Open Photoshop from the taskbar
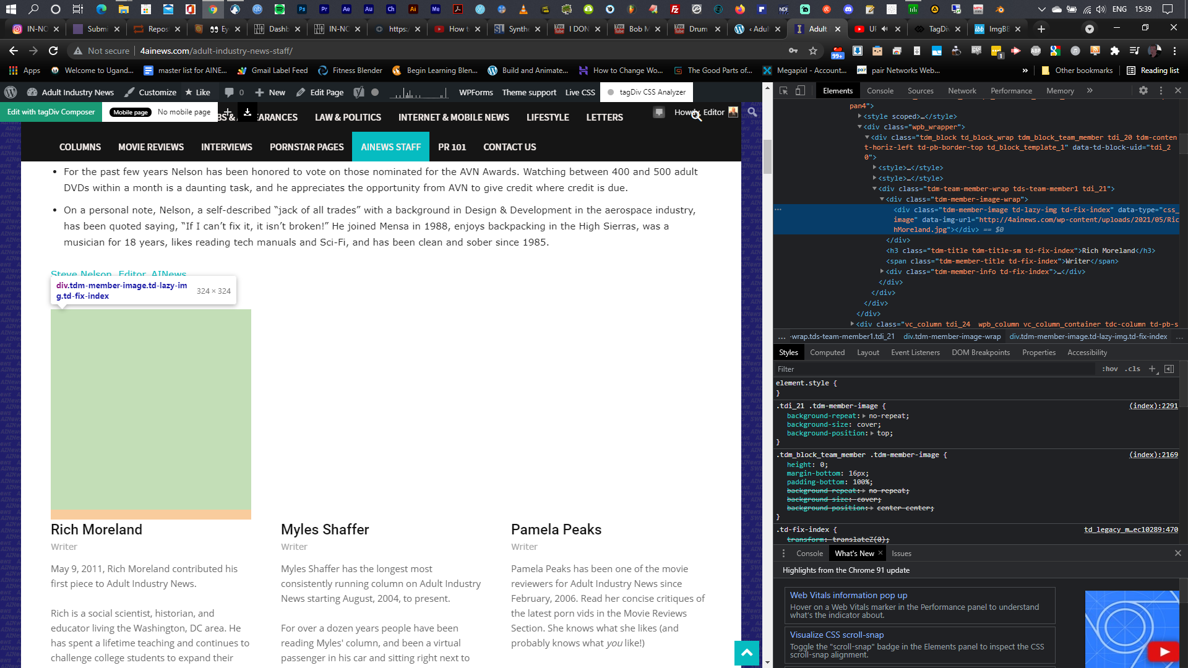This screenshot has height=668, width=1188. [x=302, y=9]
